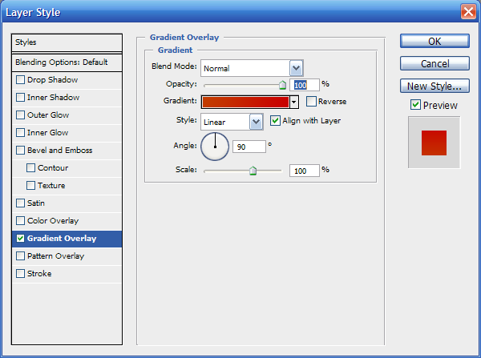Click the Cancel button
This screenshot has width=481, height=358.
(435, 63)
